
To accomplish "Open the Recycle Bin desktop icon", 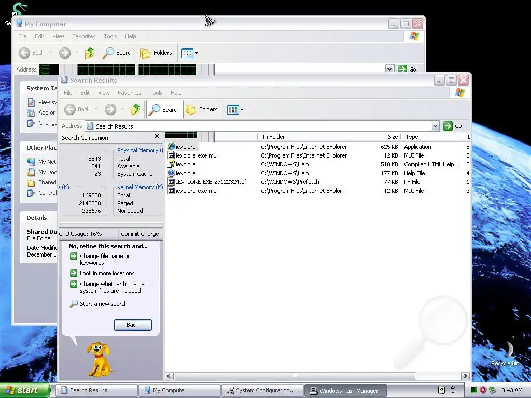I will (505, 353).
